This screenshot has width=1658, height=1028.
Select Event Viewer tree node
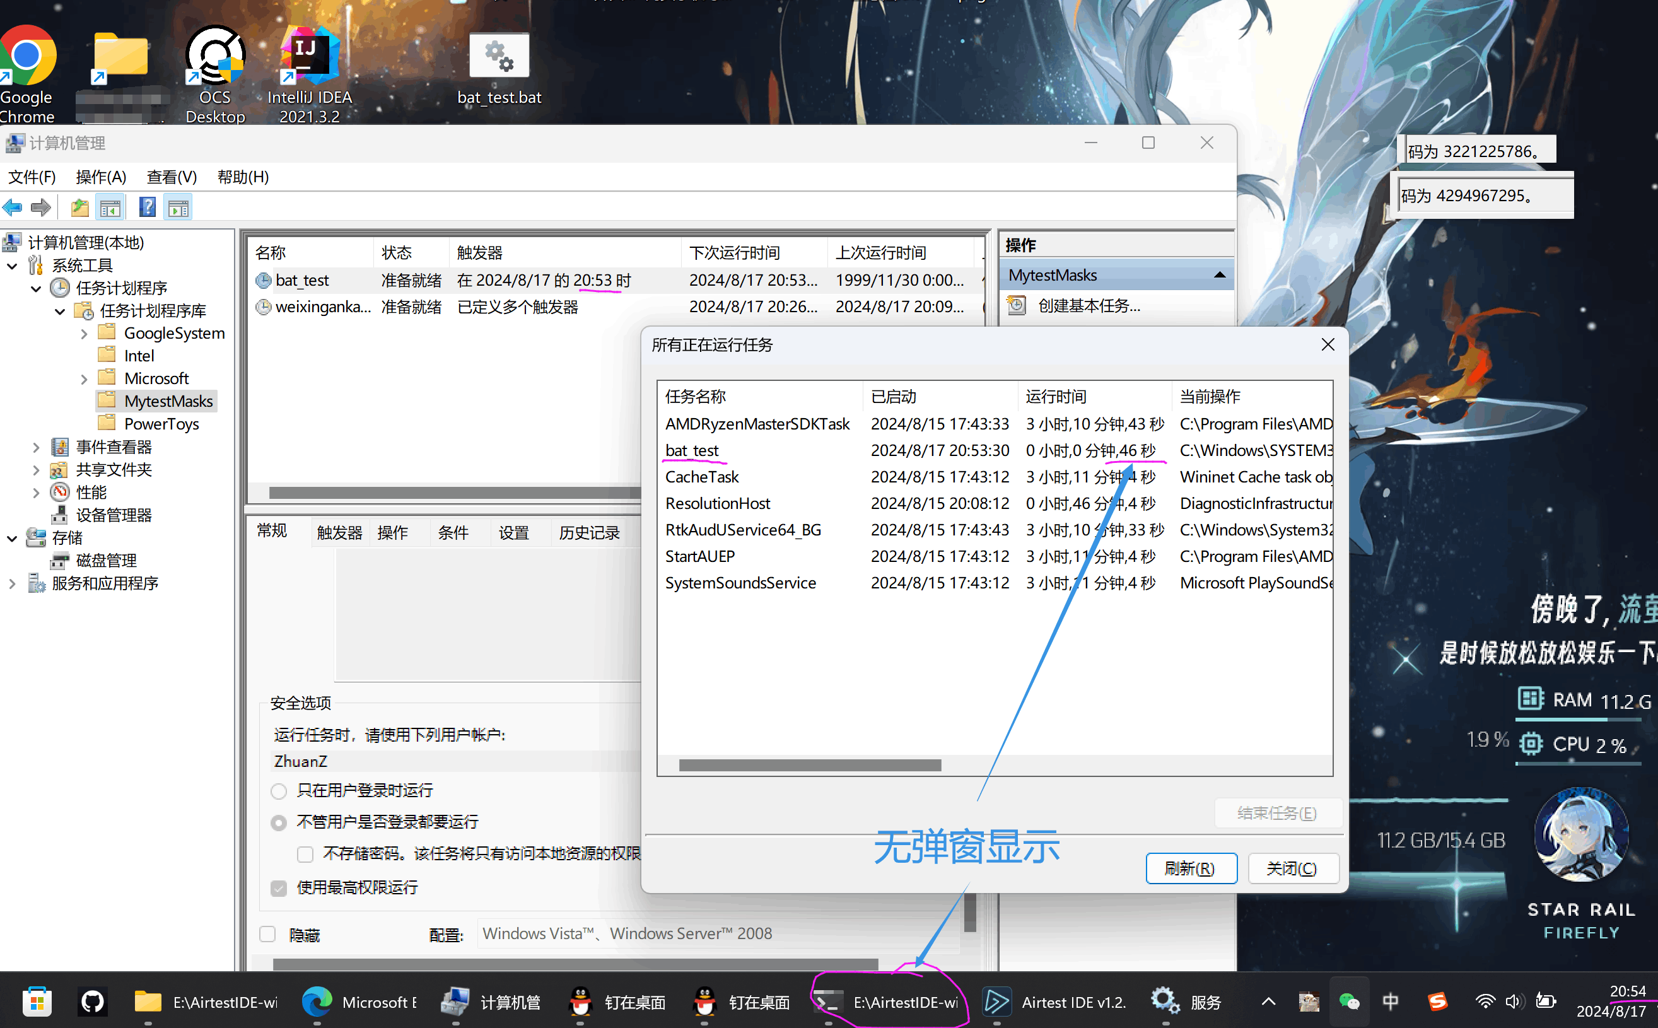tap(114, 447)
